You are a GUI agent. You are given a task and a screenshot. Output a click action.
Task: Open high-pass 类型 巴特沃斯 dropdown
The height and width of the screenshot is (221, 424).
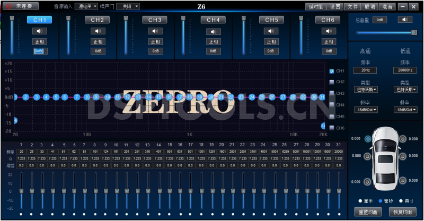point(366,90)
